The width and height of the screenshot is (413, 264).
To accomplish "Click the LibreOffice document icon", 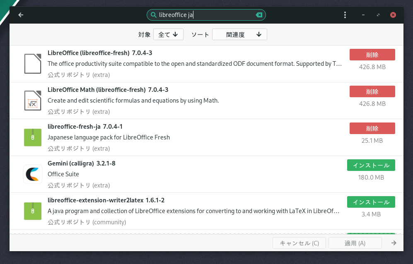I will pyautogui.click(x=33, y=64).
